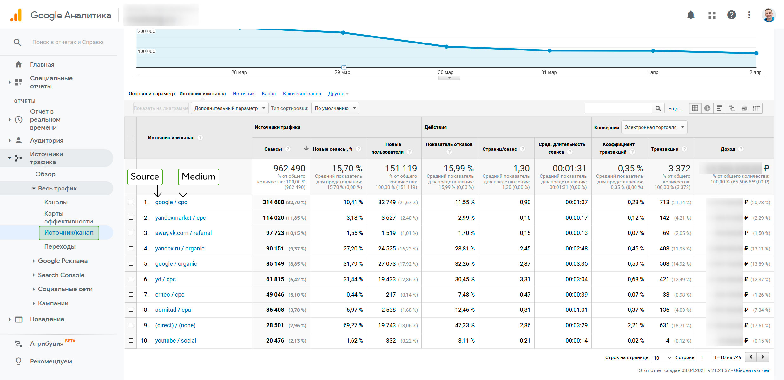This screenshot has width=784, height=380.
Task: Open the Дополнительный параметр dropdown
Action: [x=230, y=108]
